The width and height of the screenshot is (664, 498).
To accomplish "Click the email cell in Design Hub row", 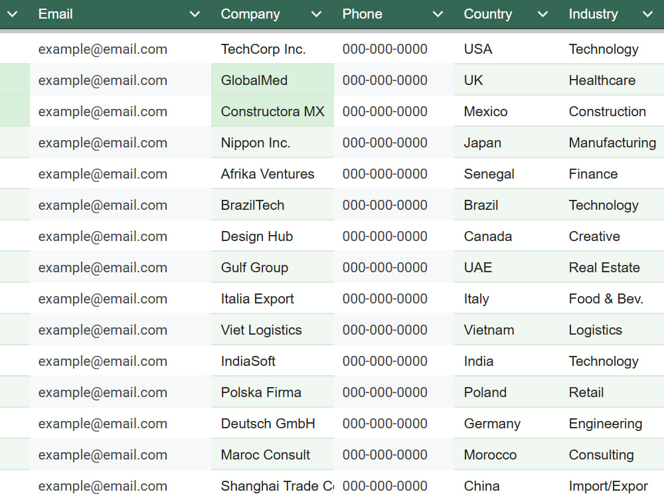I will [x=121, y=236].
